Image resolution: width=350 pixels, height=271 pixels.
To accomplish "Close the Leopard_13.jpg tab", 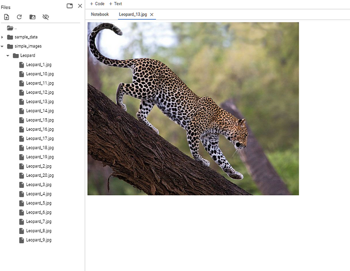I will 152,15.
